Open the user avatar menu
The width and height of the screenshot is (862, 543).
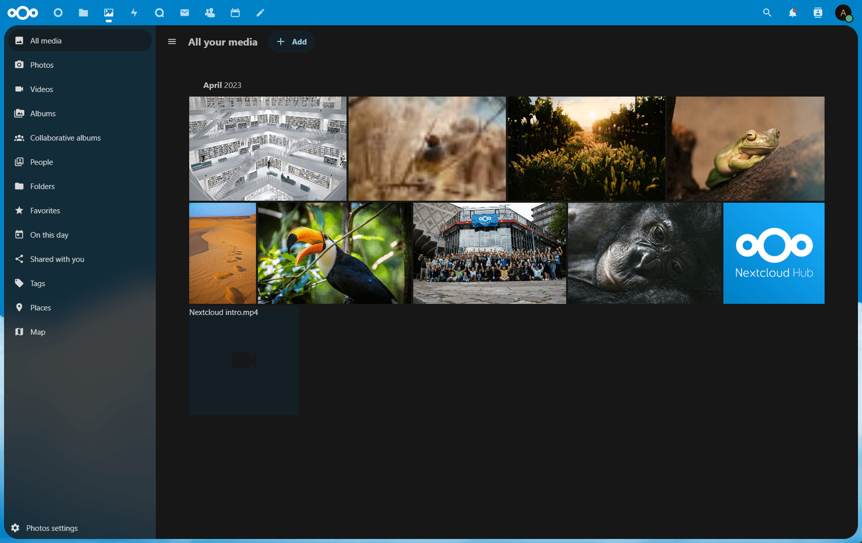click(843, 13)
